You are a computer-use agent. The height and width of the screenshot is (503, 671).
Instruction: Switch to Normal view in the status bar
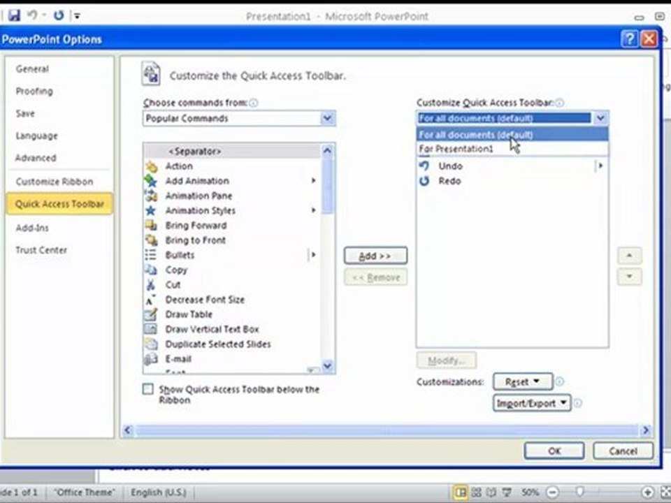[x=460, y=493]
